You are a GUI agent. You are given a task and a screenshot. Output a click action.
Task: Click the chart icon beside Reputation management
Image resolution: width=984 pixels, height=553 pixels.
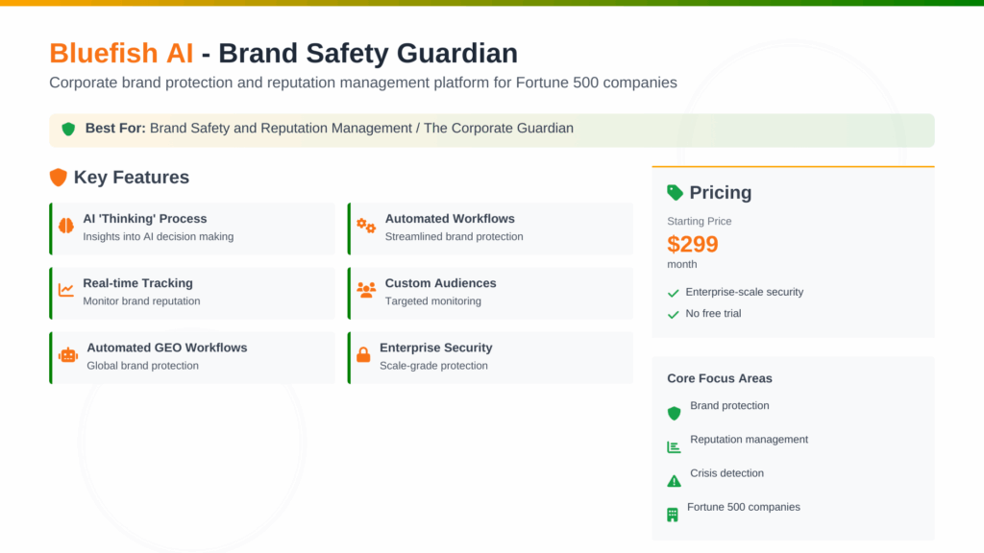tap(674, 446)
